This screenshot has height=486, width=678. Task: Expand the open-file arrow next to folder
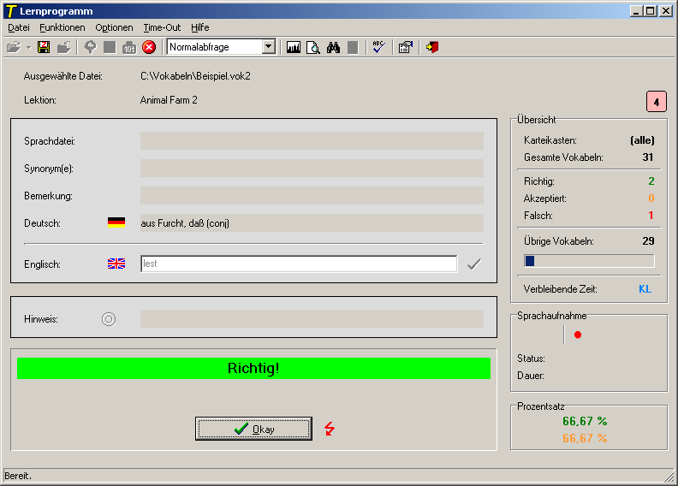pos(28,48)
